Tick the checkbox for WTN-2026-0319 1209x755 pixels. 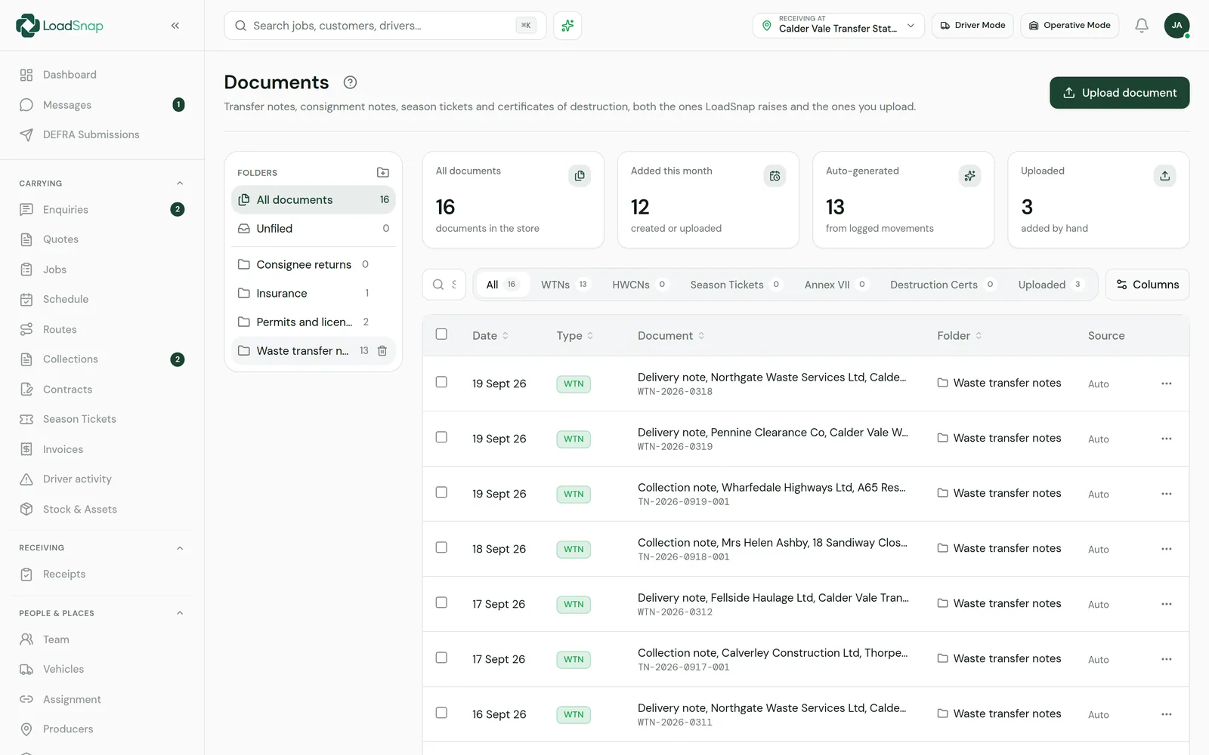click(441, 437)
